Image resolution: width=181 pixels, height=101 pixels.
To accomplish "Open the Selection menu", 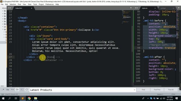I will (x=13, y=4).
